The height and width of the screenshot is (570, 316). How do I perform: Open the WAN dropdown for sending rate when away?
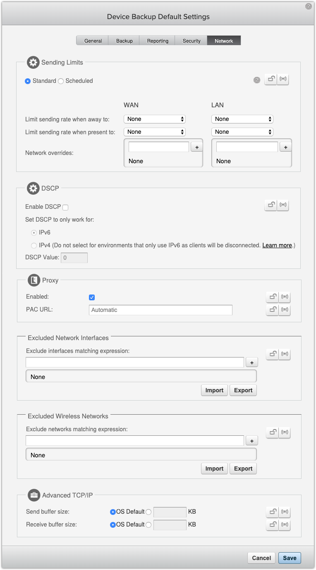click(x=155, y=119)
